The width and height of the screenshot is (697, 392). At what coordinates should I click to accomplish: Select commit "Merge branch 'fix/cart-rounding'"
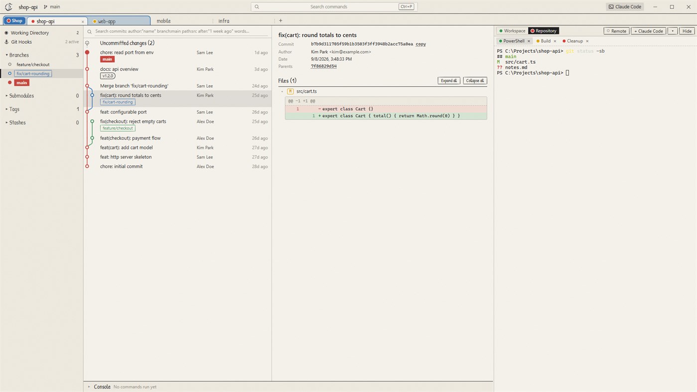click(177, 86)
